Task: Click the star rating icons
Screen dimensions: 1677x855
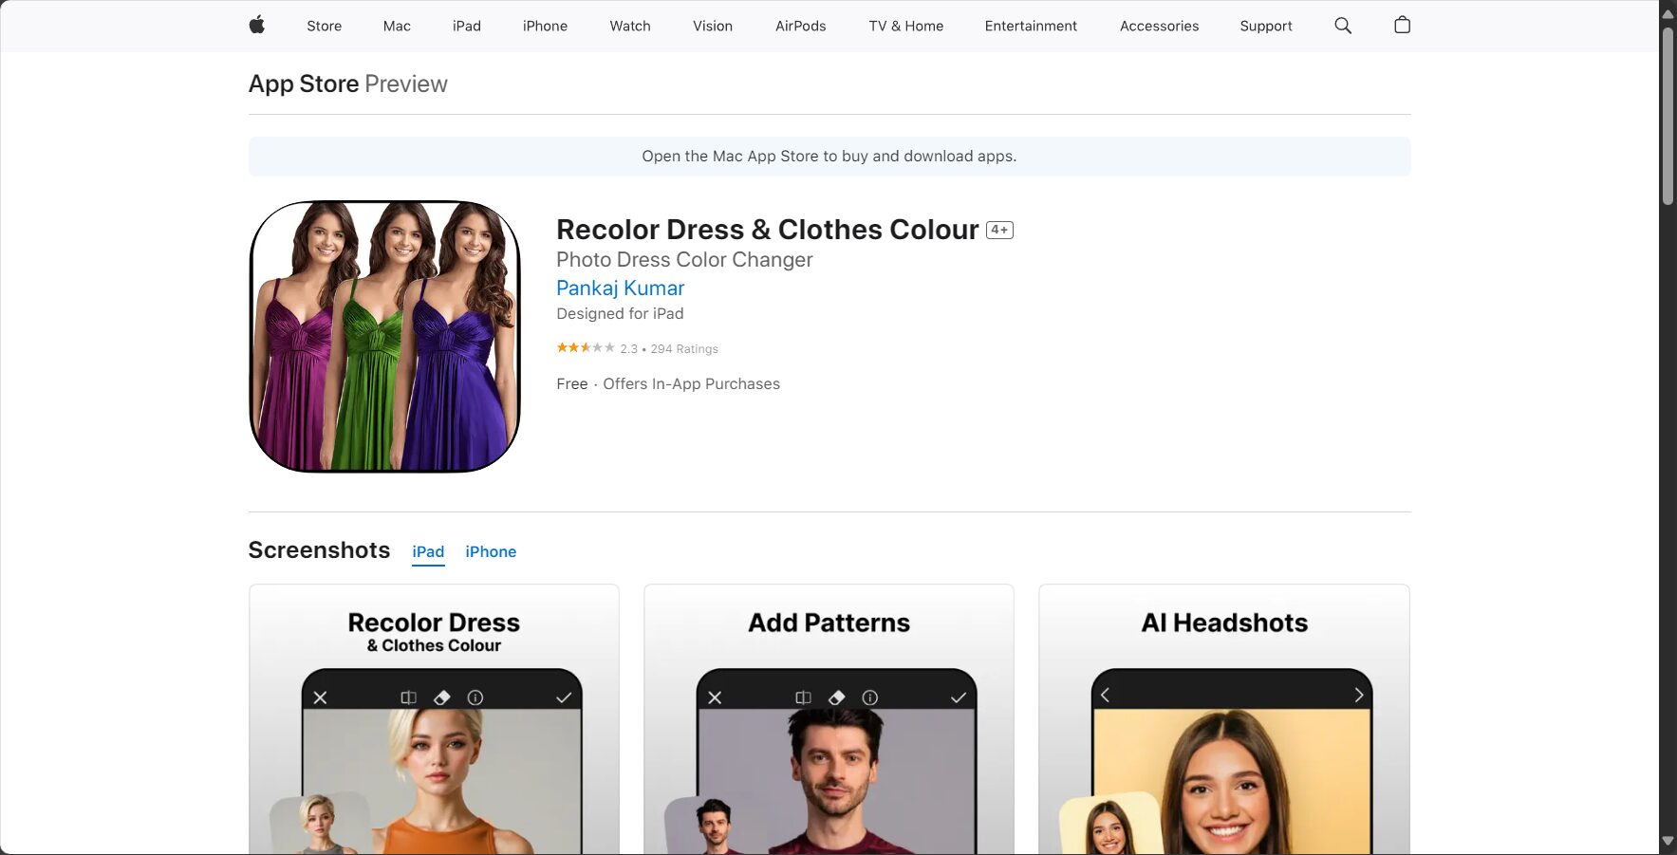Action: [x=586, y=348]
